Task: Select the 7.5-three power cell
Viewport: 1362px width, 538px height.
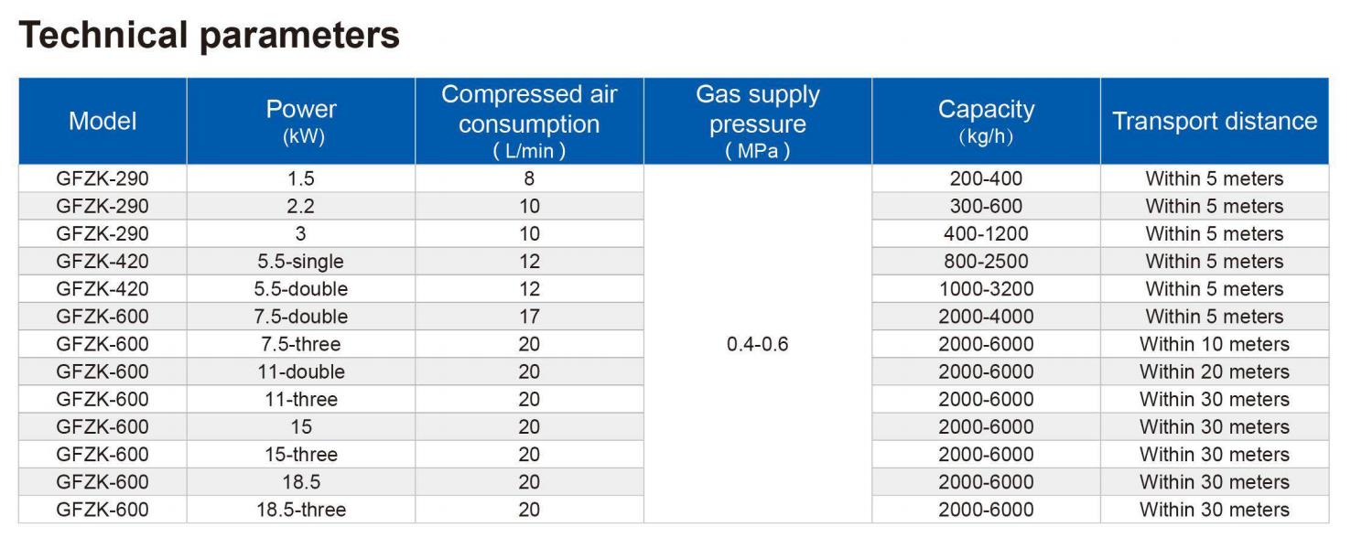Action: click(301, 344)
